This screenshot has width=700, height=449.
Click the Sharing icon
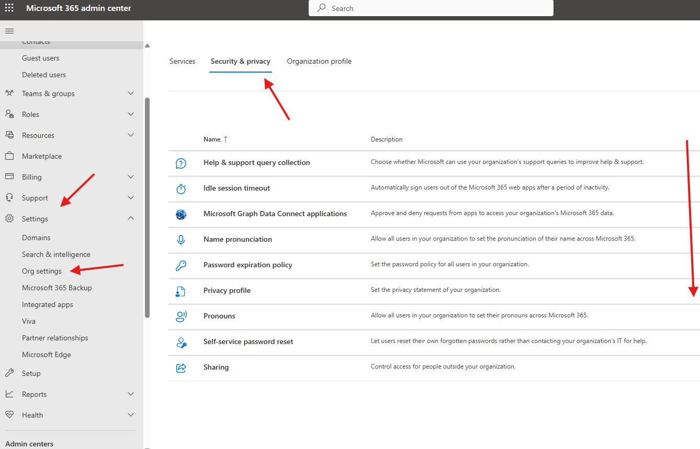pyautogui.click(x=181, y=368)
